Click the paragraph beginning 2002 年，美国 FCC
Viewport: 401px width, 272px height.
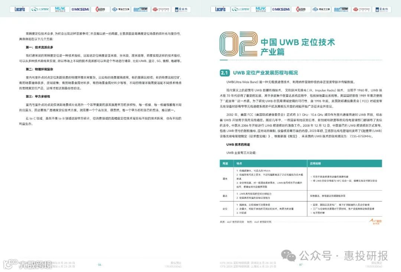pyautogui.click(x=301, y=125)
